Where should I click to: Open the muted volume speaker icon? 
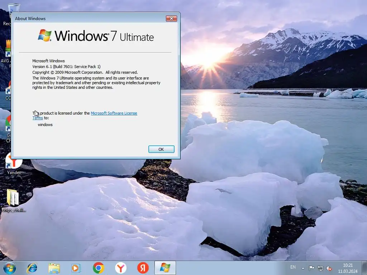(329, 268)
